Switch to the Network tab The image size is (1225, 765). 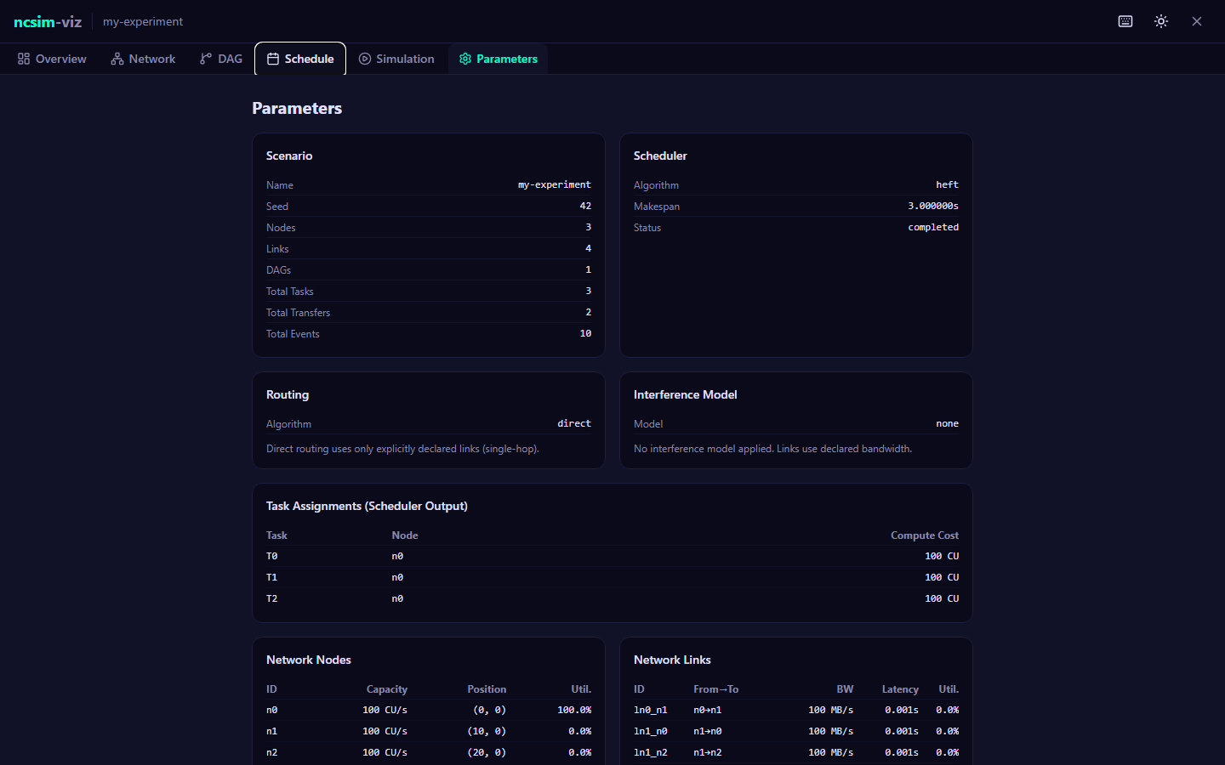point(143,59)
